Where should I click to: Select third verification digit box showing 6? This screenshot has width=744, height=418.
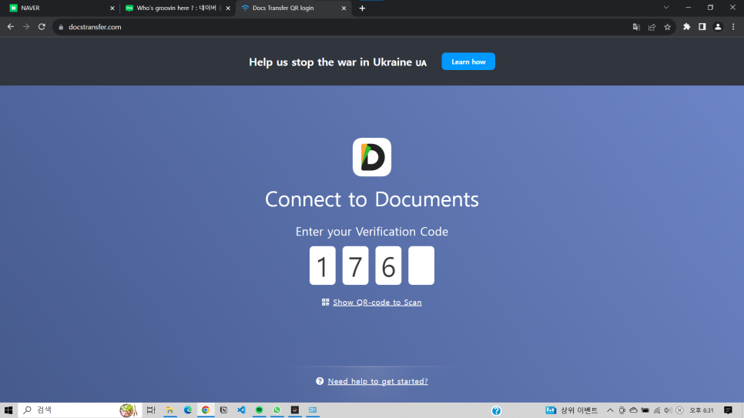tap(388, 266)
